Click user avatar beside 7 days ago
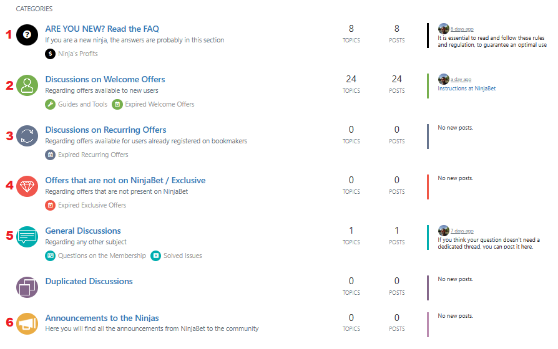 click(443, 231)
